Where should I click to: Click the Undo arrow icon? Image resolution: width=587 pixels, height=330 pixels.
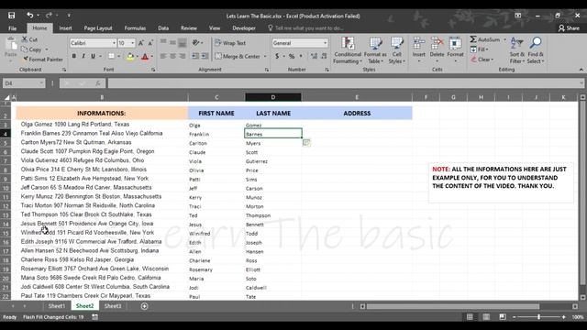coord(29,16)
